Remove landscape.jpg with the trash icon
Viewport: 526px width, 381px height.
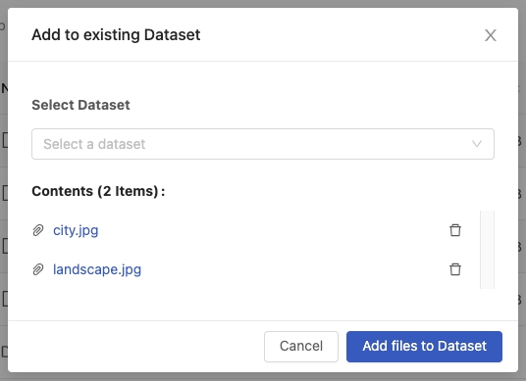point(455,269)
